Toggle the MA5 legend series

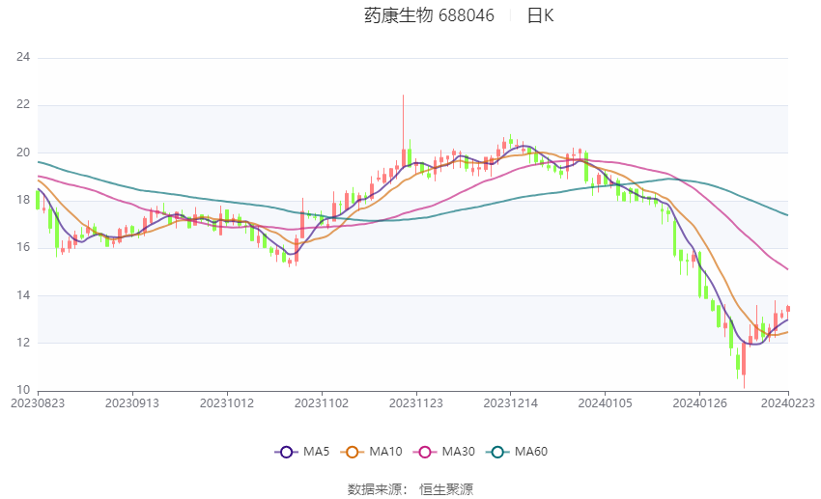pos(302,452)
